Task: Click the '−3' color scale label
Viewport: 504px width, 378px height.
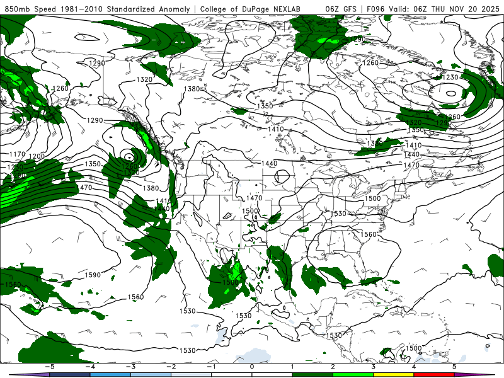Action: pos(130,367)
